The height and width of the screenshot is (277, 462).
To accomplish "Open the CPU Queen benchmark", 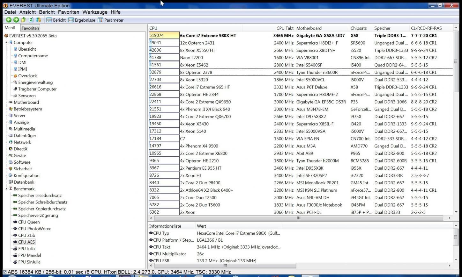I will [27, 222].
